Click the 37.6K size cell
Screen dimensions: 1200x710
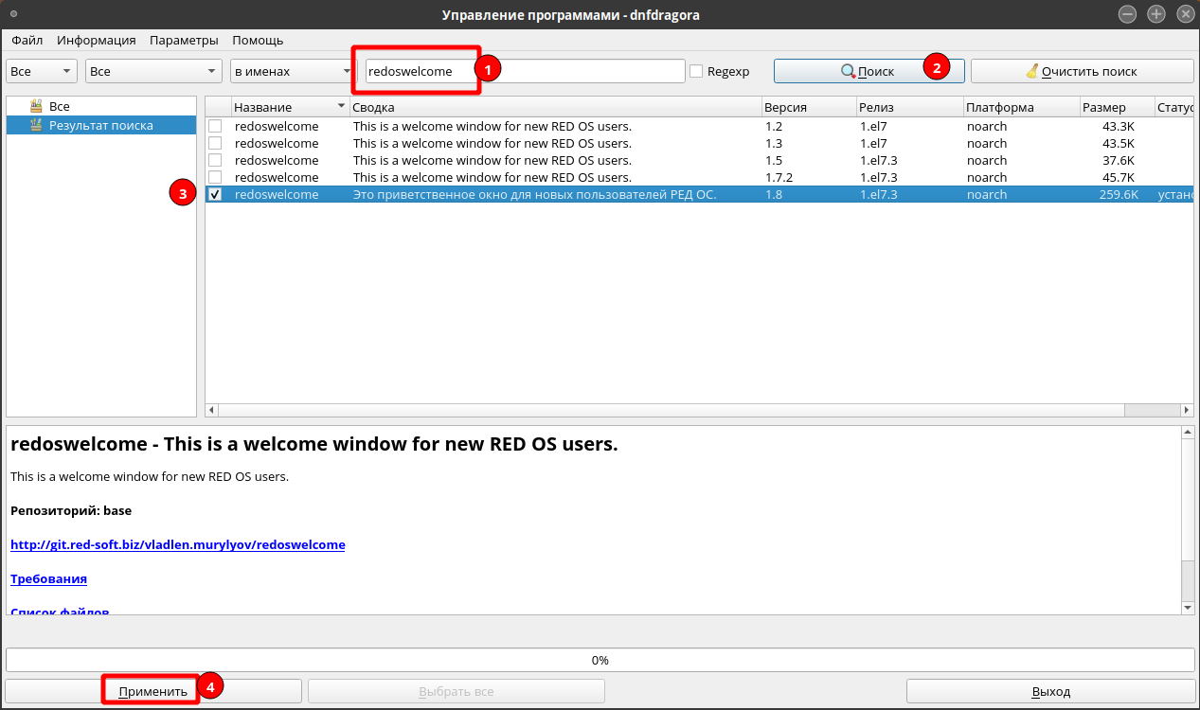point(1119,160)
